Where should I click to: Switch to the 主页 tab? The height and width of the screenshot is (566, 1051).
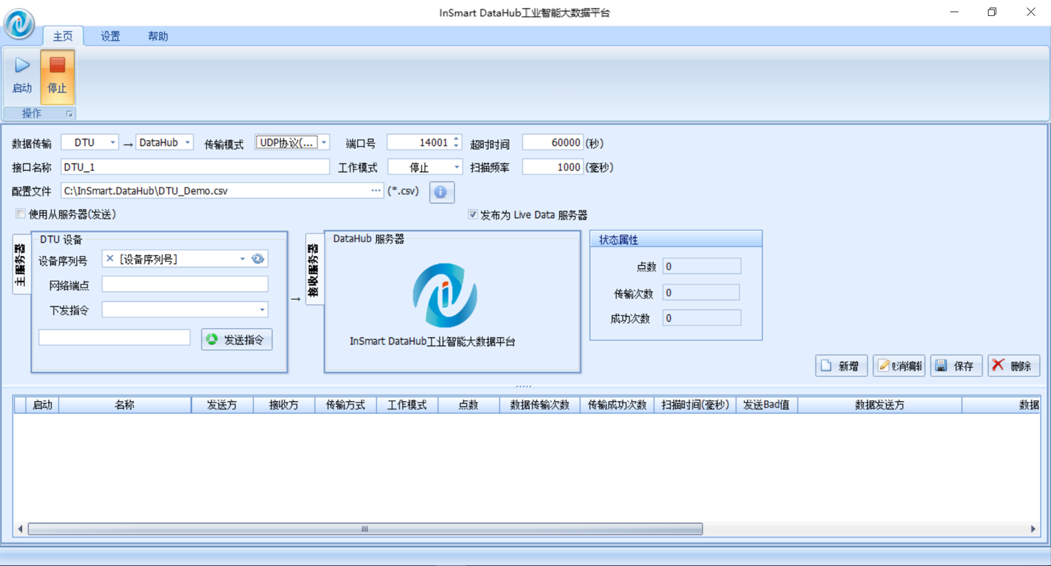coord(63,36)
